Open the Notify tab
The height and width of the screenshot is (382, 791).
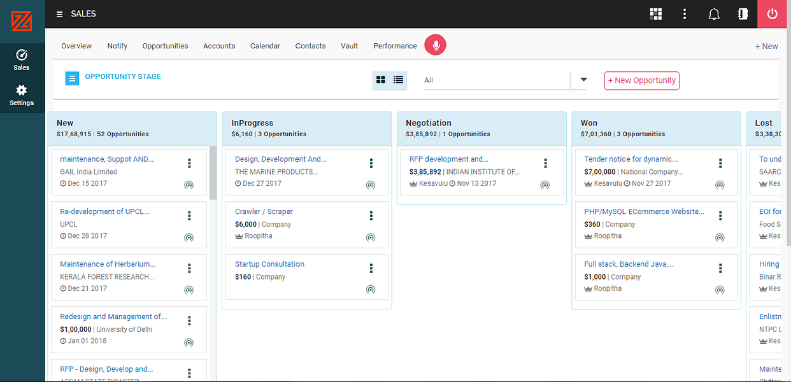coord(117,46)
